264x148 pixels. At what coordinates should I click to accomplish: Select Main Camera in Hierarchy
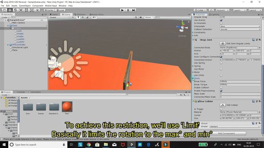coord(18,23)
